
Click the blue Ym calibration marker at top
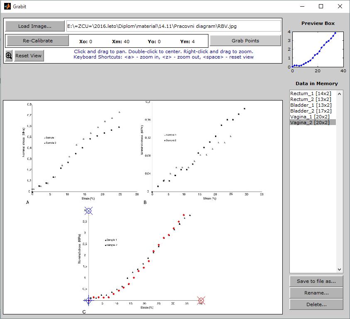pyautogui.click(x=88, y=211)
